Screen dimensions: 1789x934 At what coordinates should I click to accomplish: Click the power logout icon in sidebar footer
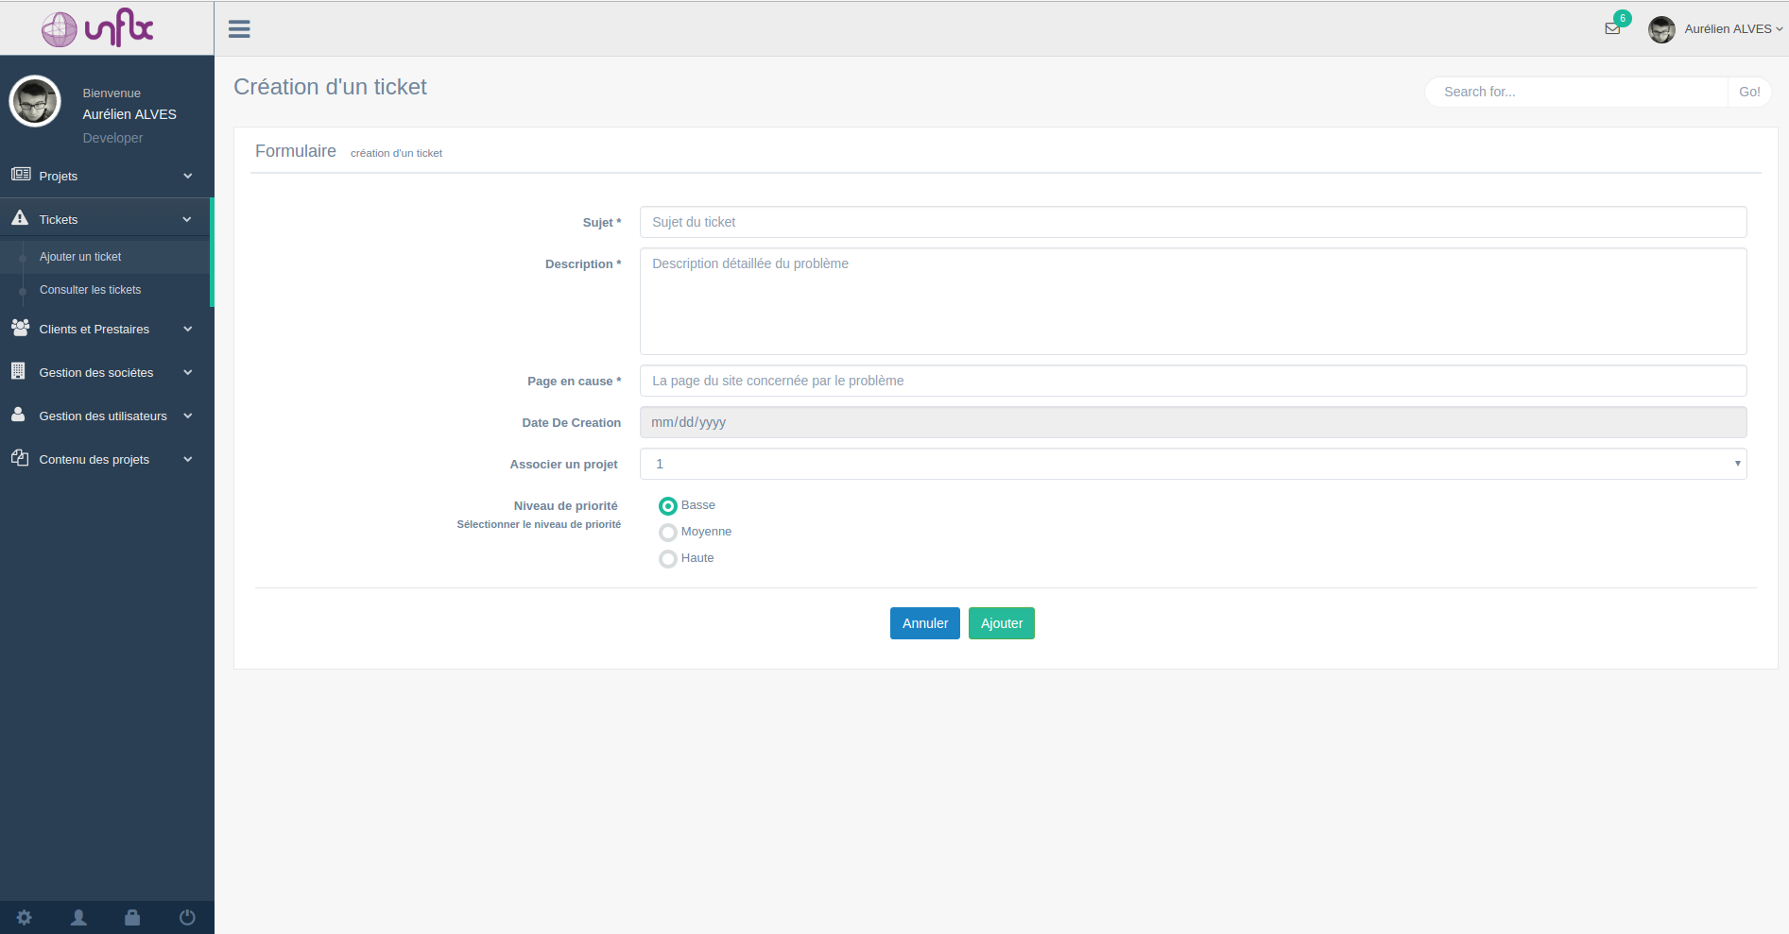187,917
